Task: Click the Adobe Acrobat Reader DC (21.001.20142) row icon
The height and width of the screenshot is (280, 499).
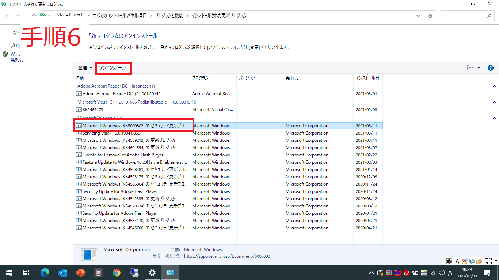Action: pyautogui.click(x=79, y=94)
